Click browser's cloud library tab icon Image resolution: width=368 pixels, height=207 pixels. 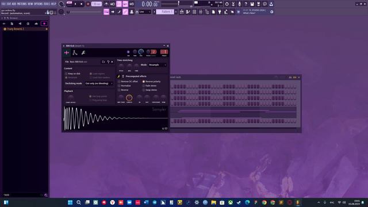(x=36, y=24)
